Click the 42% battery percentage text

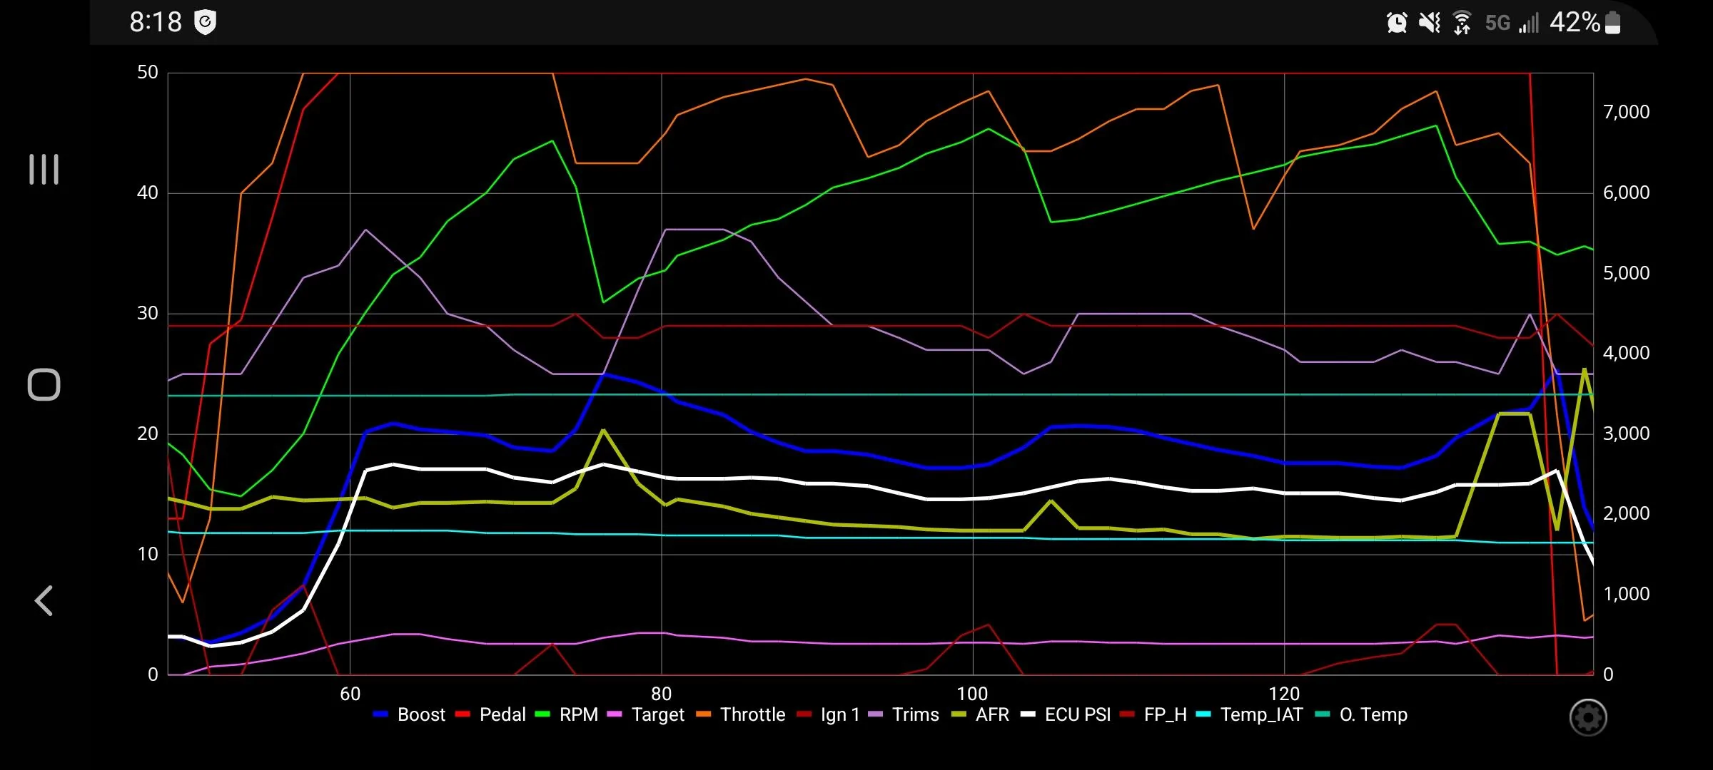1575,23
